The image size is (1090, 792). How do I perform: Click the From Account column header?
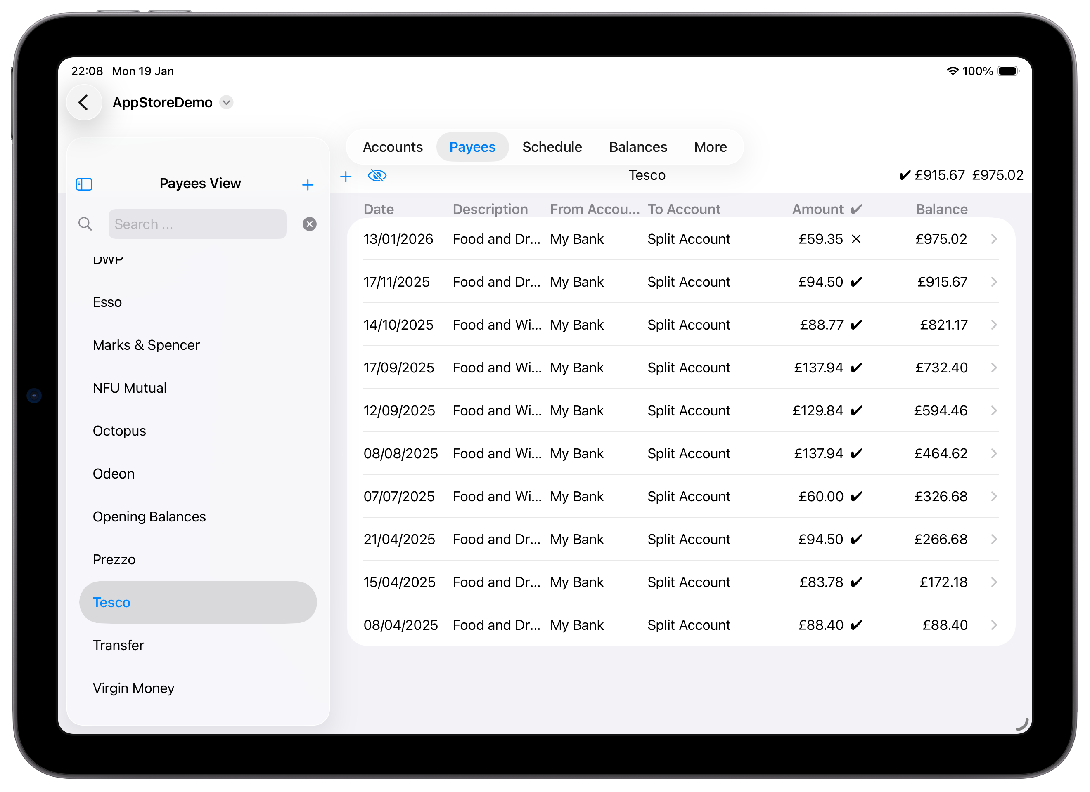pyautogui.click(x=595, y=210)
